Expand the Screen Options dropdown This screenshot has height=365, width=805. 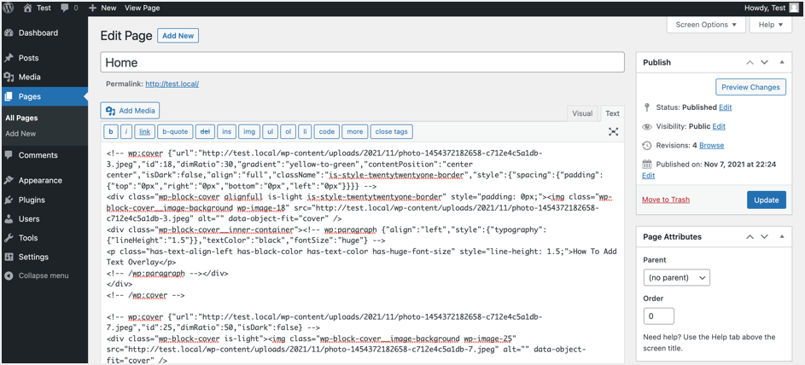click(x=705, y=25)
